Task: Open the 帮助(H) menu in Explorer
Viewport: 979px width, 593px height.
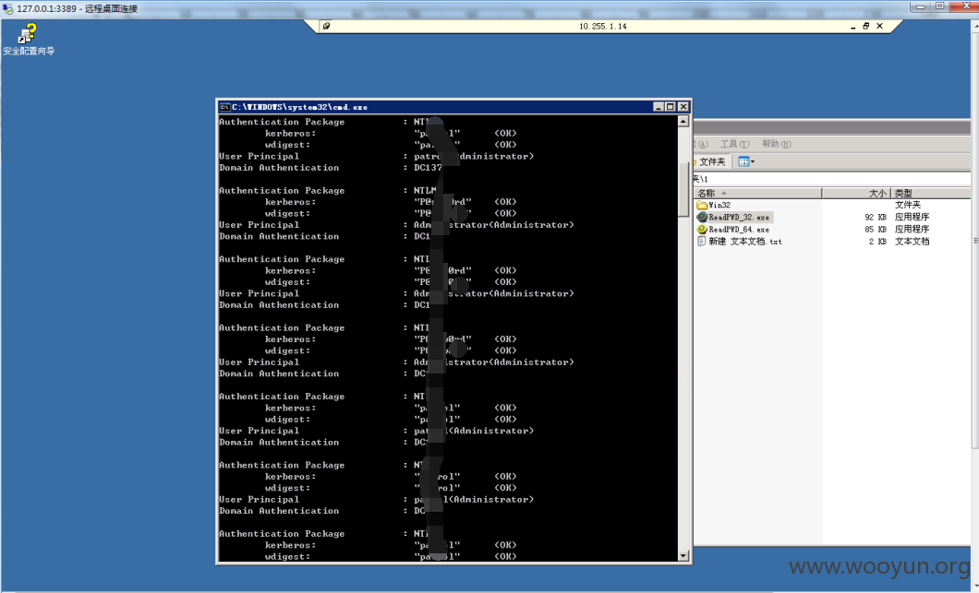Action: [776, 144]
